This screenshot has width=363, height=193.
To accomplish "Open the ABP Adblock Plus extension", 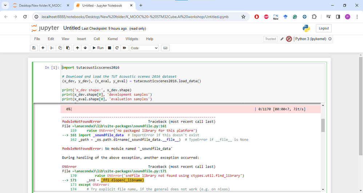I will click(x=266, y=17).
